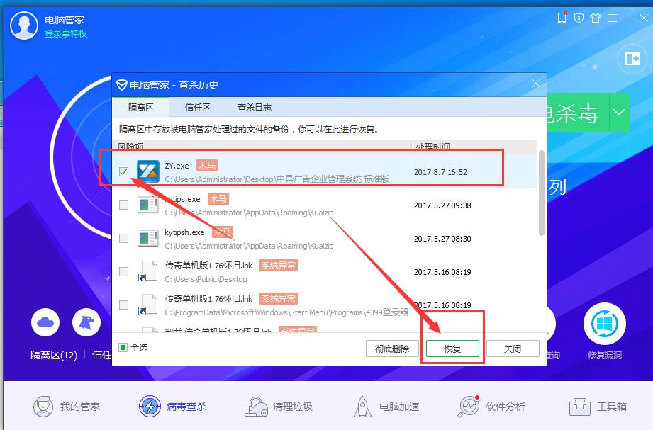Click the 恢复 restore button
The width and height of the screenshot is (653, 430).
pos(452,349)
